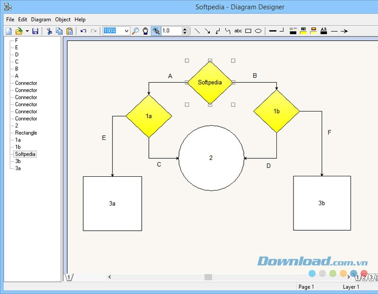The height and width of the screenshot is (294, 378).
Task: Toggle the plain line segment tool
Action: click(x=196, y=31)
